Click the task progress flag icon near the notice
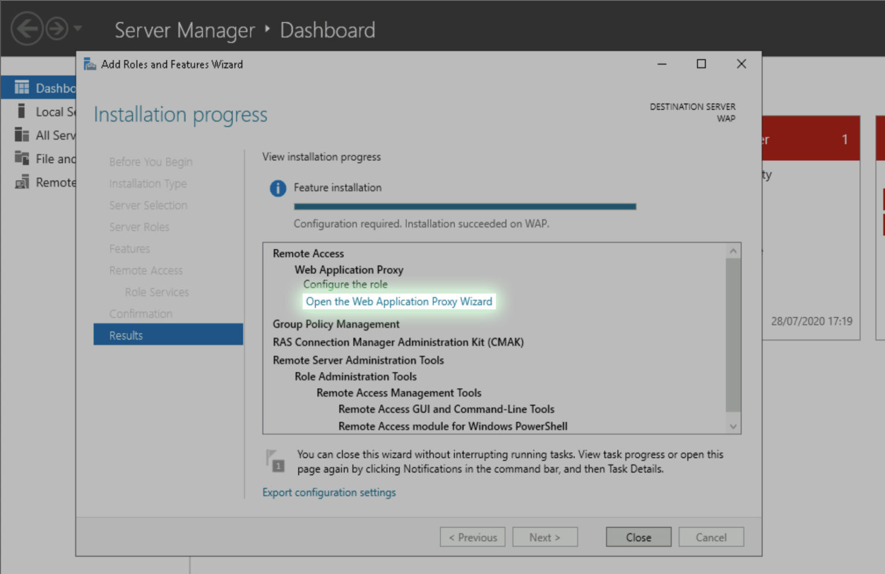 click(275, 461)
